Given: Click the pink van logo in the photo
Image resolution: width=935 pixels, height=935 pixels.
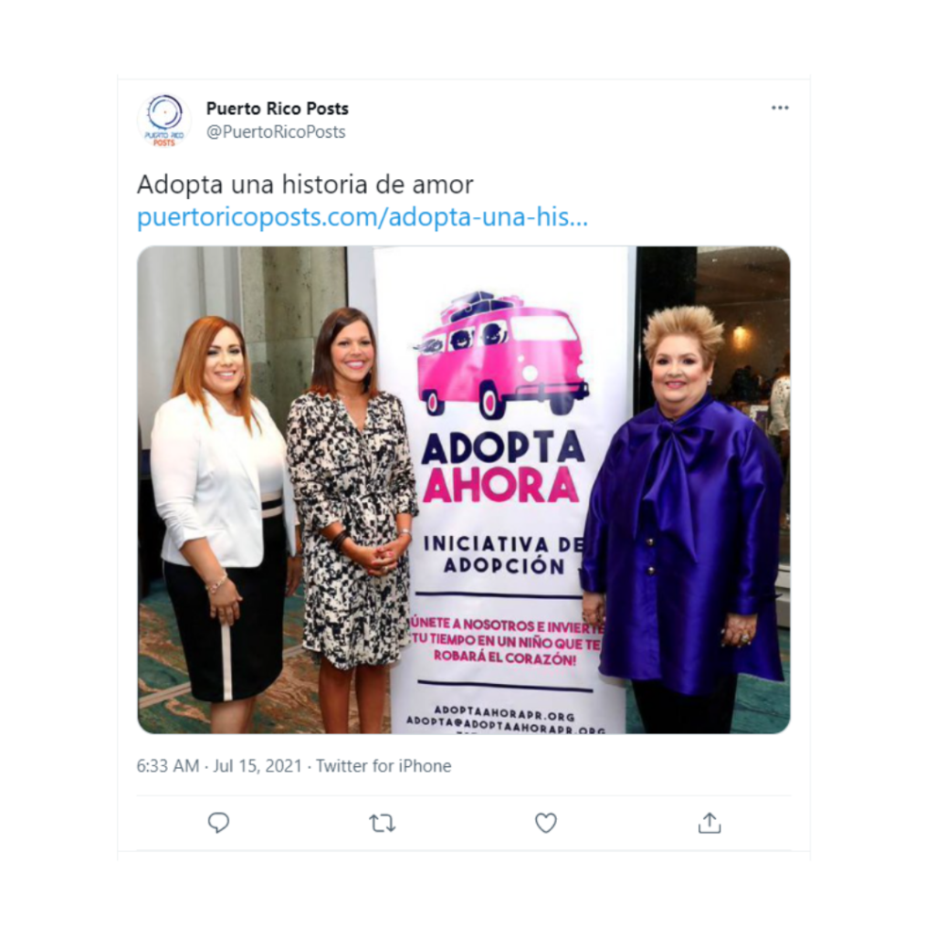Looking at the screenshot, I should (501, 355).
